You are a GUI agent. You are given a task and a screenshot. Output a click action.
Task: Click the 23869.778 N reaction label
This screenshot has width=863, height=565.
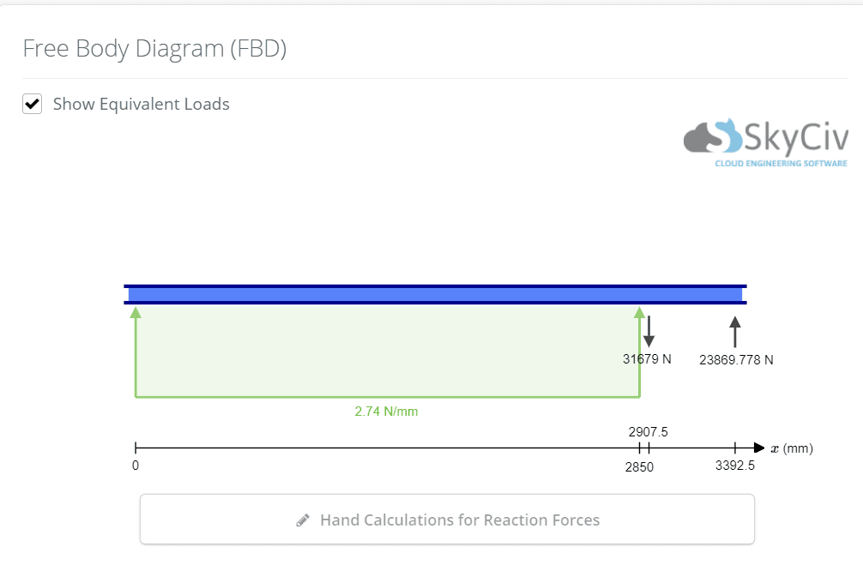tap(736, 360)
